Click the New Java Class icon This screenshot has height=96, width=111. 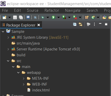(93, 17)
